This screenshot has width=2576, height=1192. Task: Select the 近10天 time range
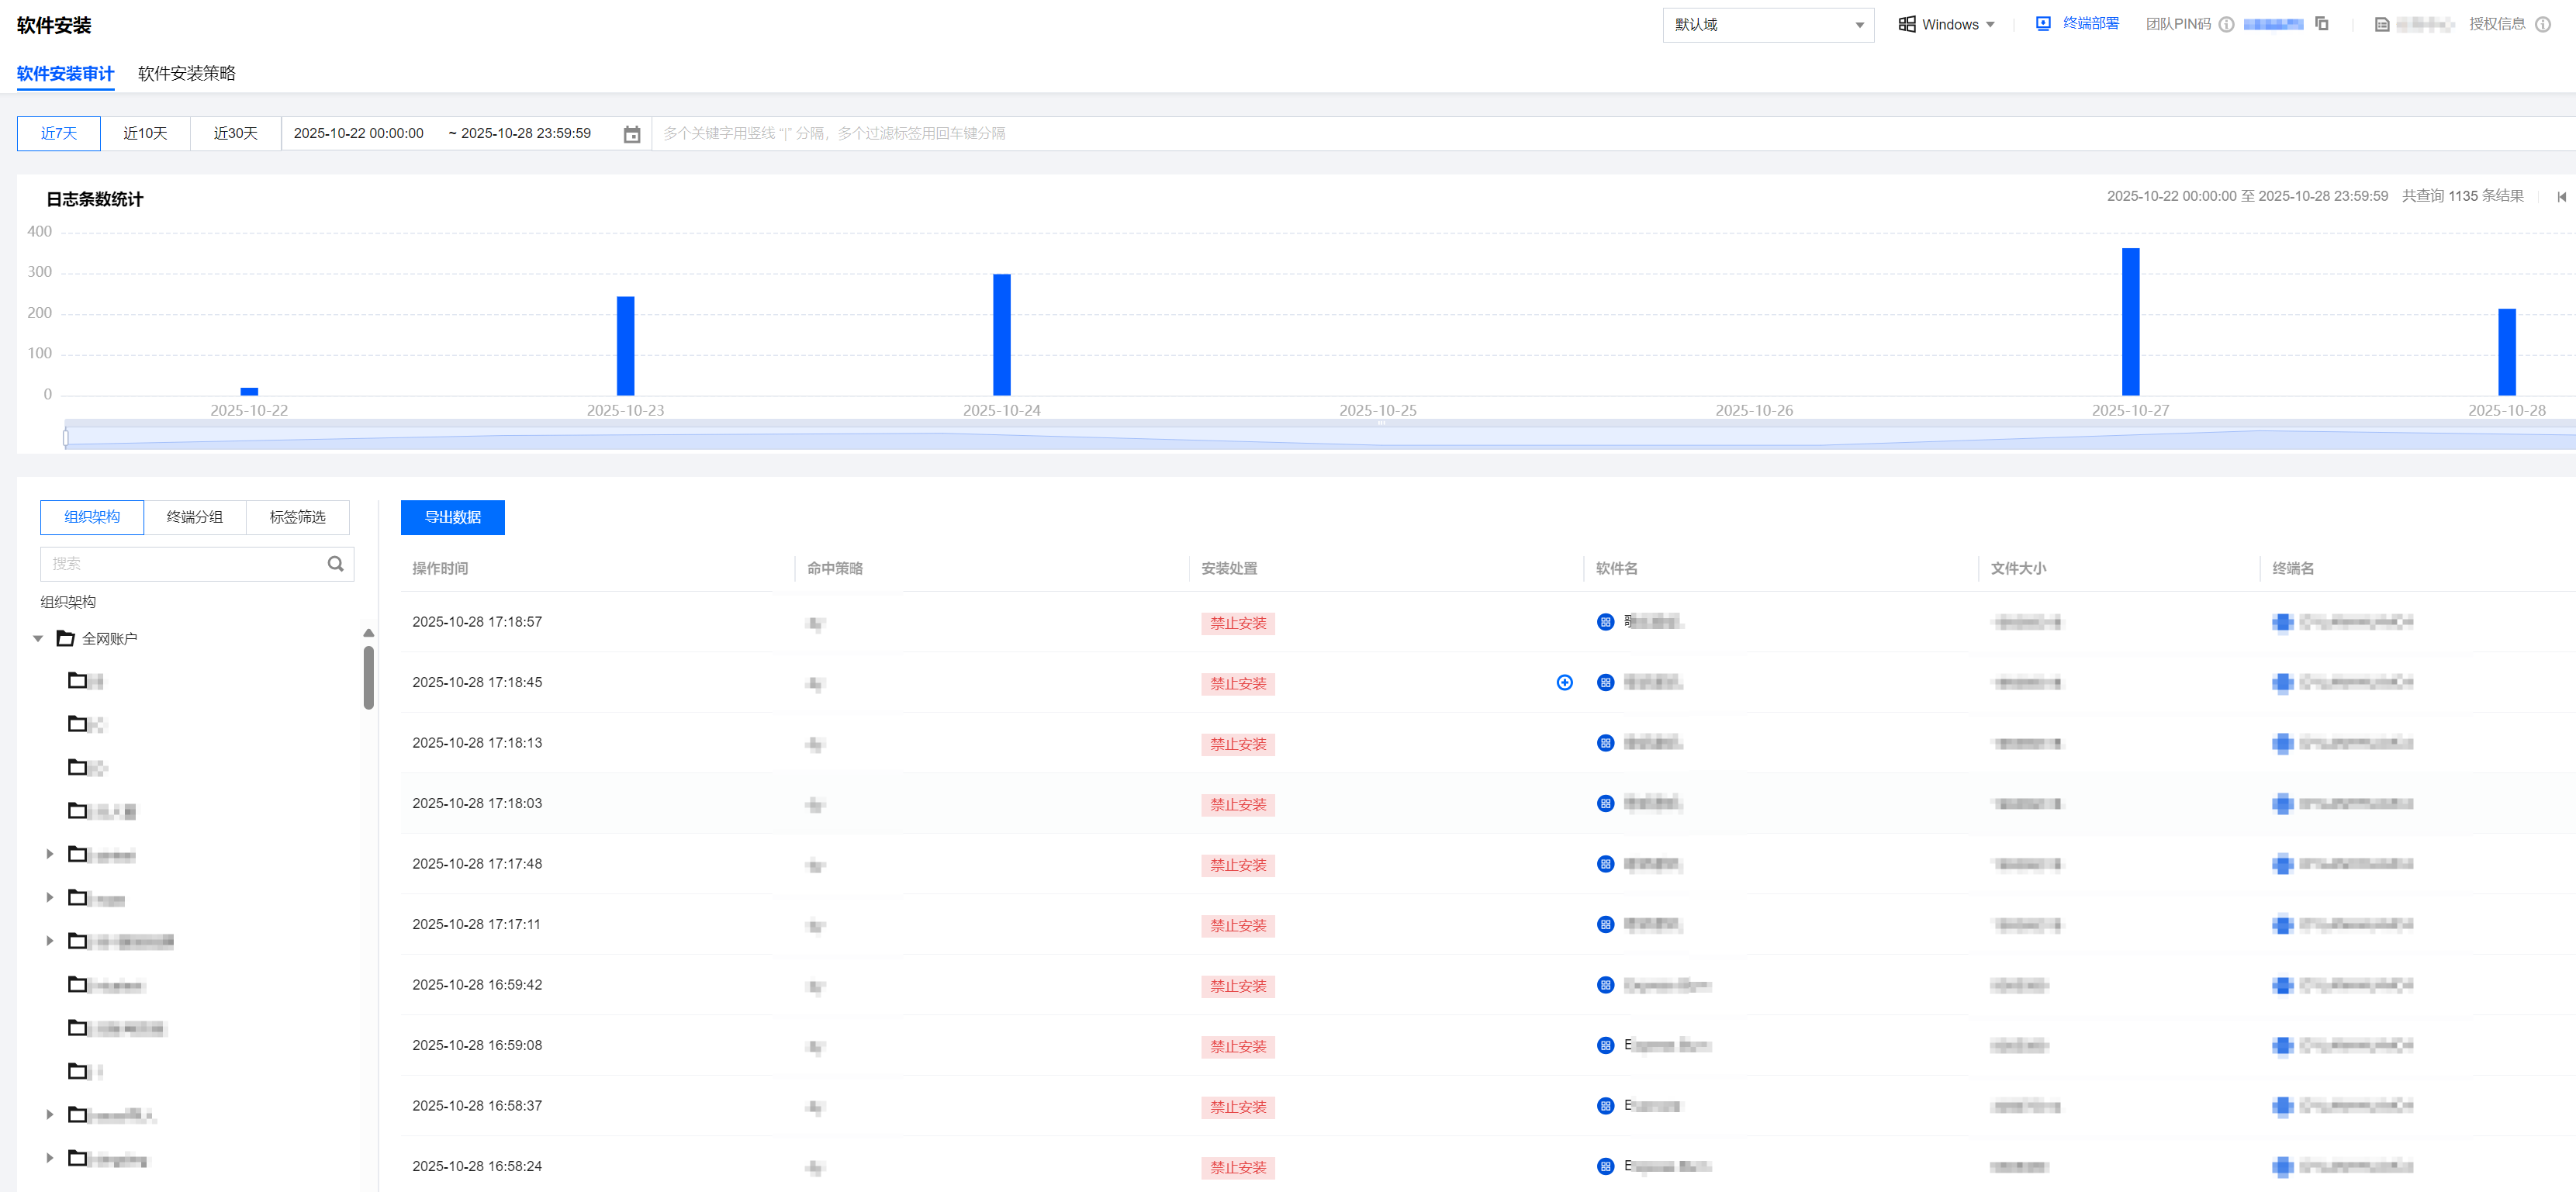point(145,134)
